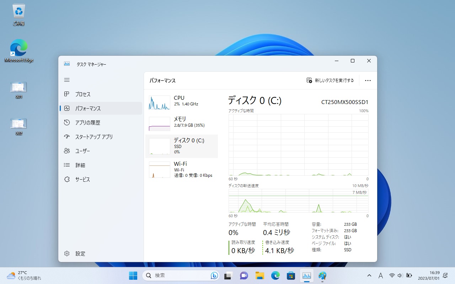Open Microsoft Store from the taskbar
This screenshot has width=455, height=284.
pyautogui.click(x=291, y=275)
